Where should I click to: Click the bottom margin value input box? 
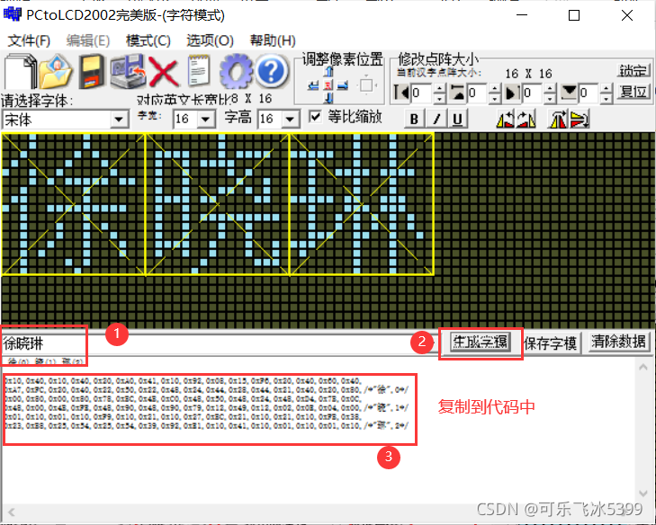(x=589, y=93)
